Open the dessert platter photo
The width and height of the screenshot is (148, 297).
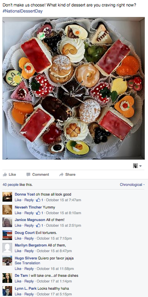73,88
